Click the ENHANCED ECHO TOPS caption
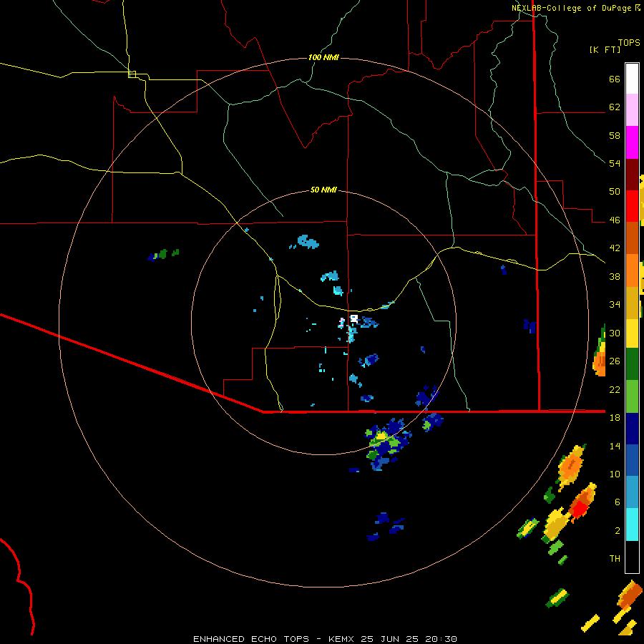Image resolution: width=644 pixels, height=644 pixels. [x=250, y=639]
